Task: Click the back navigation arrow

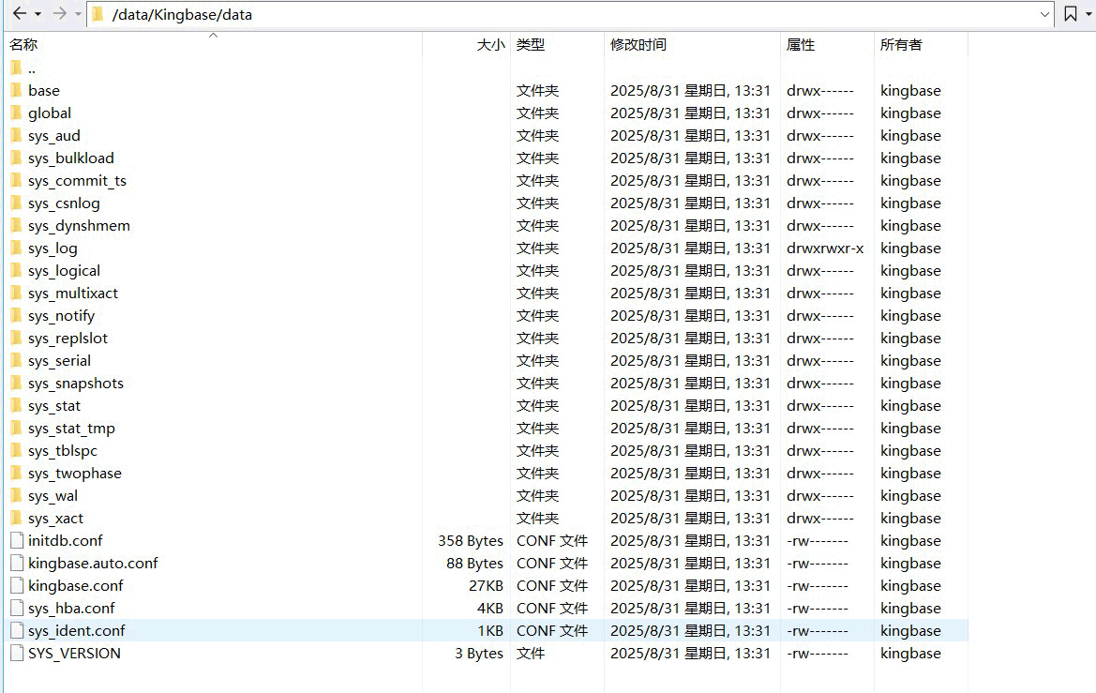Action: pos(20,13)
